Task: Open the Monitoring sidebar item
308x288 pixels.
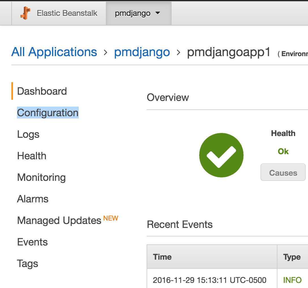Action: (41, 177)
